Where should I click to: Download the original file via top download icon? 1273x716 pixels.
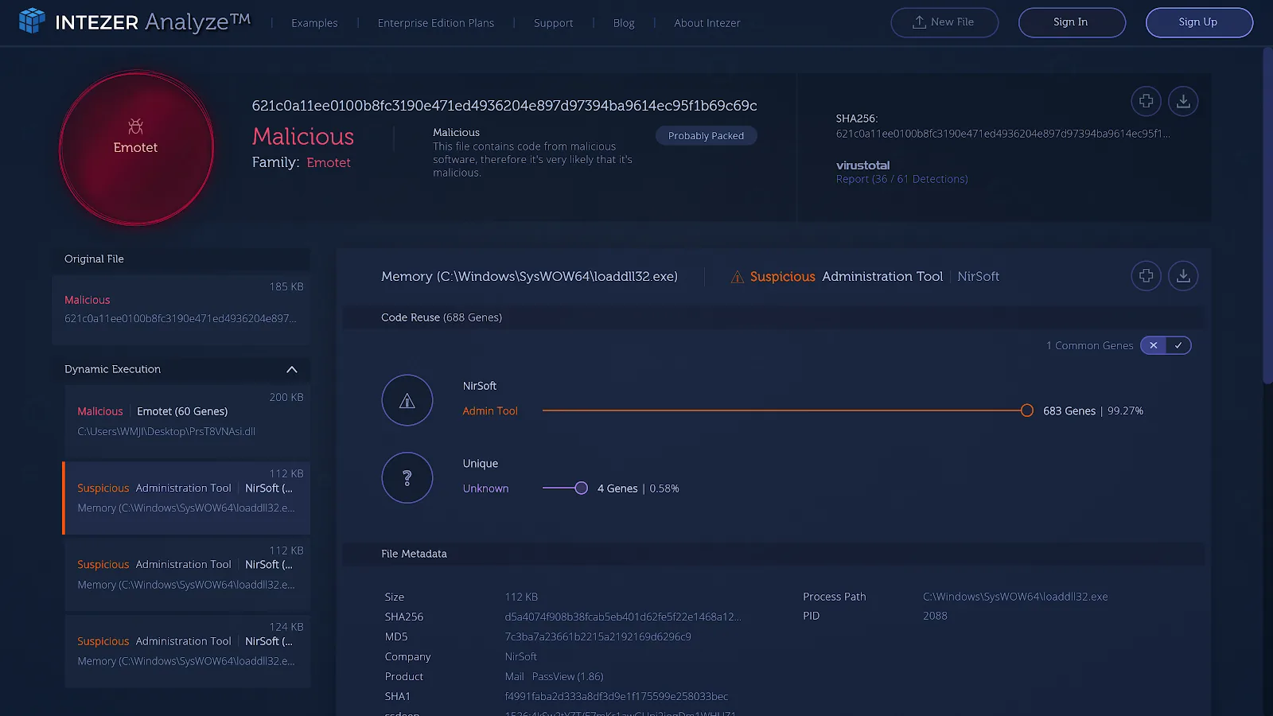click(x=1183, y=101)
